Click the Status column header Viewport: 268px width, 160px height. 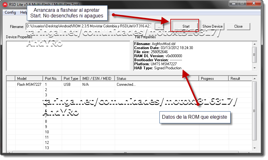click(x=157, y=79)
